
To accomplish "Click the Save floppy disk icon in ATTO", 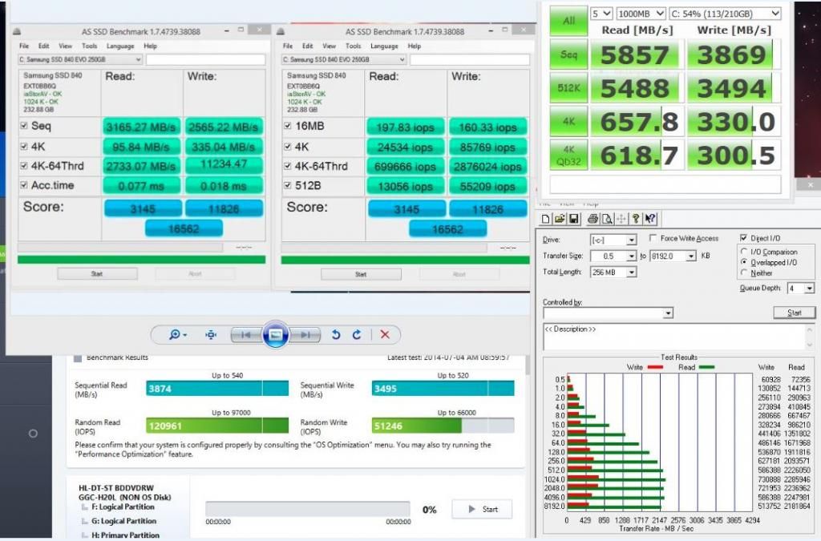I will 573,219.
